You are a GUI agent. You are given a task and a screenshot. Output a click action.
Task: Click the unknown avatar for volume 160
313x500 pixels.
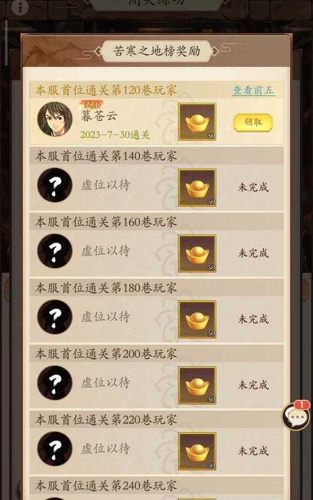[x=55, y=251]
